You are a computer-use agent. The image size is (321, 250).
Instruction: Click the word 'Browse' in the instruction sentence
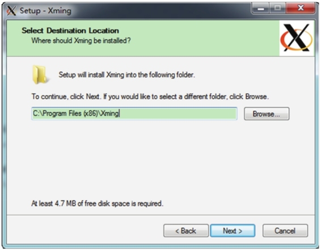tap(256, 97)
